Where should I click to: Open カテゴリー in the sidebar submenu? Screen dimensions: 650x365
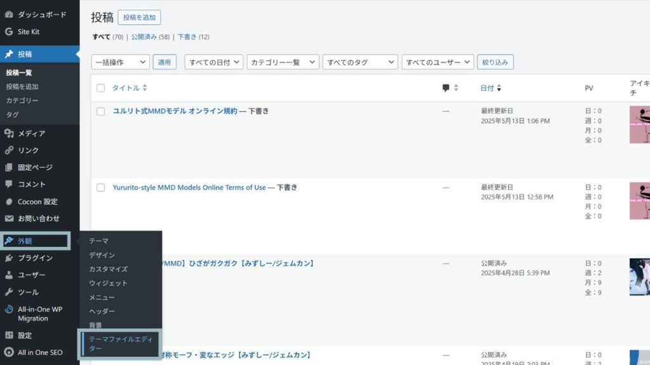click(x=22, y=100)
